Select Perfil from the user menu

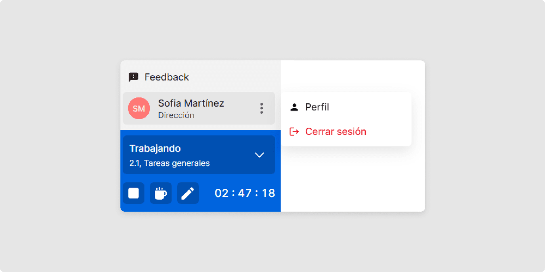pos(317,107)
